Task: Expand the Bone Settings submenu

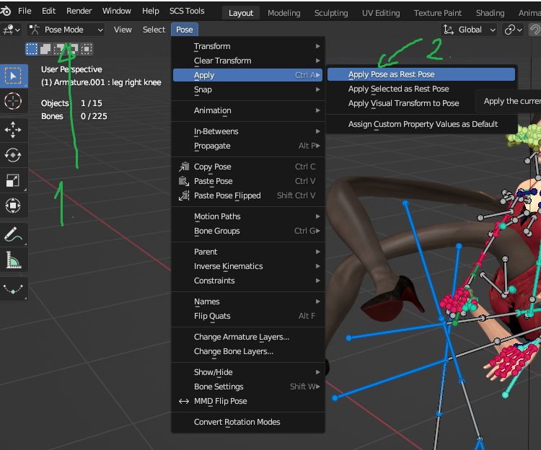Action: click(247, 387)
